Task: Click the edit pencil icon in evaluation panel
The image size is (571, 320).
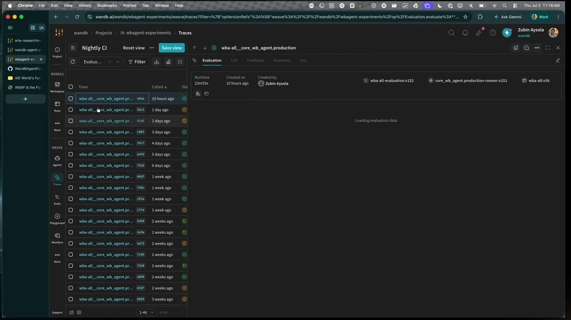Action: [x=558, y=60]
